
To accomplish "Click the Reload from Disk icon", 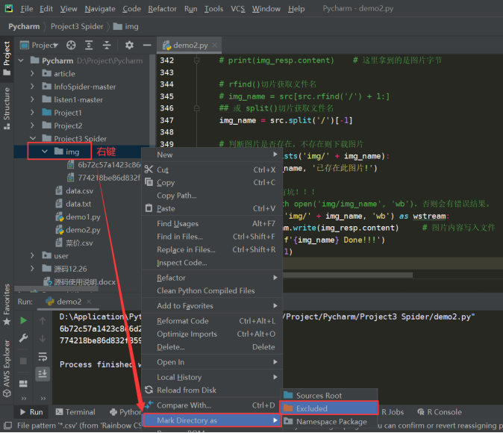I will pyautogui.click(x=149, y=390).
